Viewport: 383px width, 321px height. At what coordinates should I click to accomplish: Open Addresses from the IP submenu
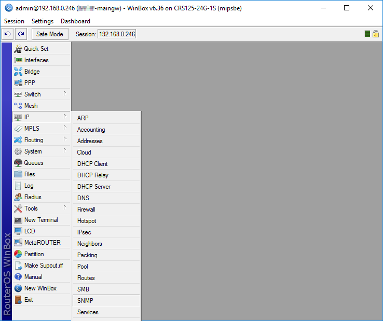point(106,141)
